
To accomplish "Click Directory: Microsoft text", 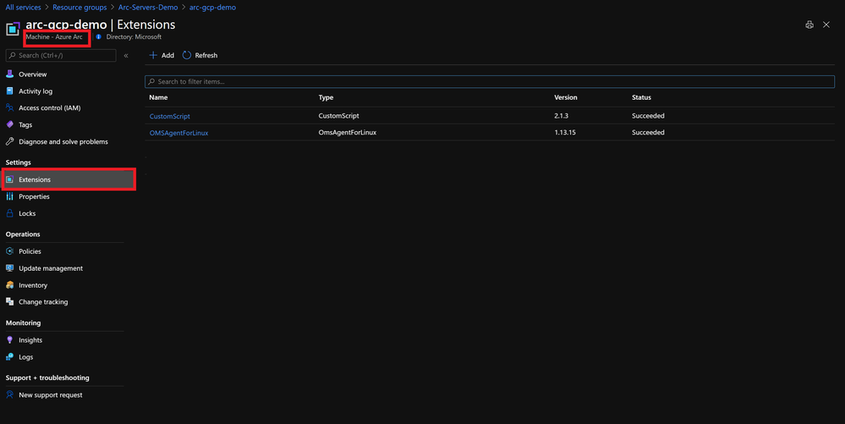I will [x=134, y=36].
